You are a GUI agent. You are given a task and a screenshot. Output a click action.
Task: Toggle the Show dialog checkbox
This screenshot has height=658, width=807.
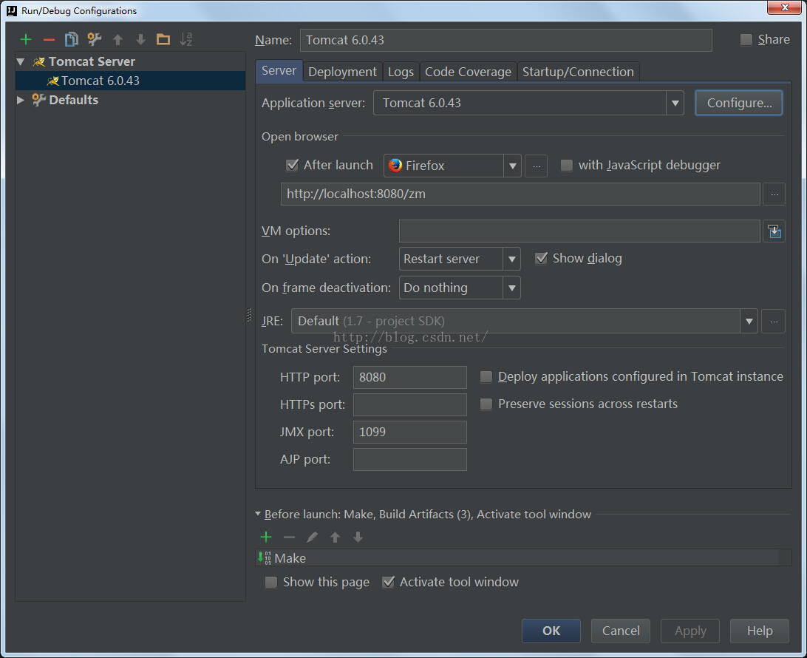[541, 259]
